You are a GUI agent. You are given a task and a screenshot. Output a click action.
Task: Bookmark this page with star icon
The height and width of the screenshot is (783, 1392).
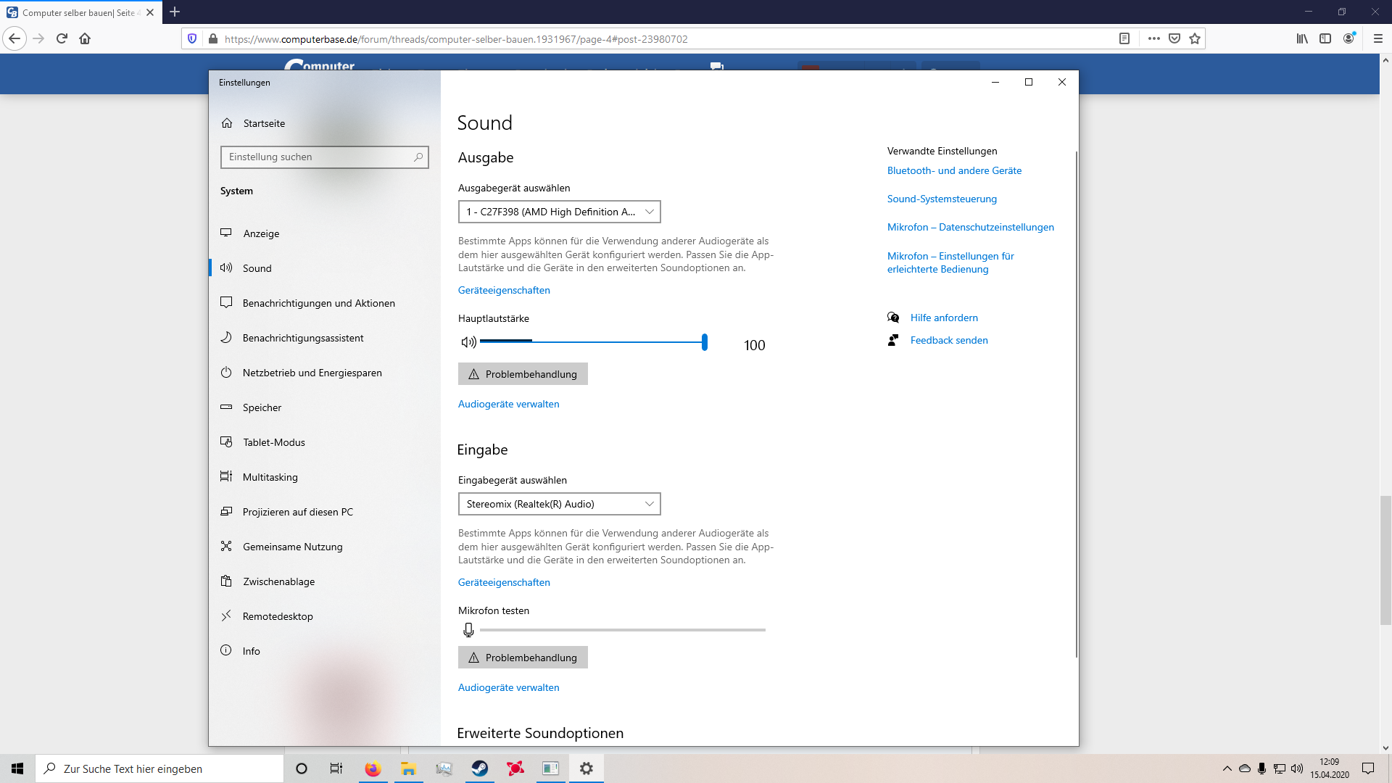click(1195, 38)
